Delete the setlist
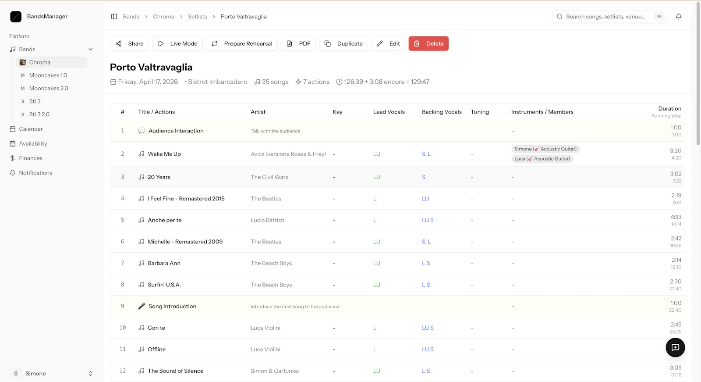701x382 pixels. click(x=428, y=43)
